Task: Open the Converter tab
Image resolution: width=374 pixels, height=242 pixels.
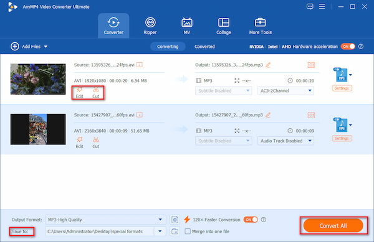Action: click(x=113, y=26)
